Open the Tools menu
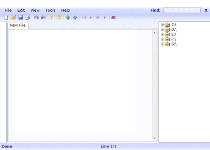This screenshot has height=150, width=210. (x=50, y=10)
